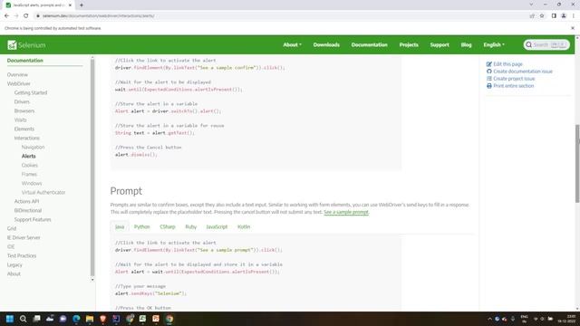The image size is (580, 326).
Task: Open the Chrome profile avatar icon
Action: pos(564,16)
